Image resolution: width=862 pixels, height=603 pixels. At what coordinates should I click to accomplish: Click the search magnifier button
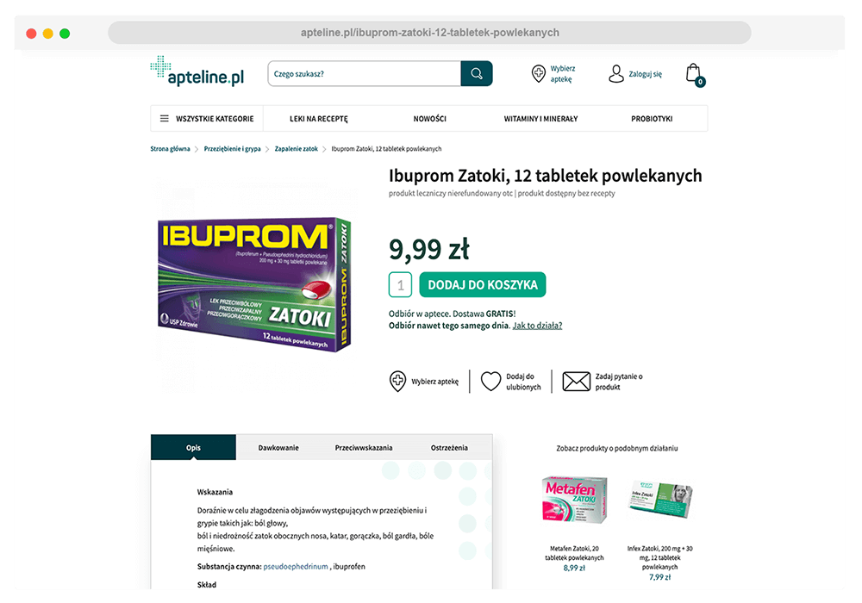coord(476,73)
